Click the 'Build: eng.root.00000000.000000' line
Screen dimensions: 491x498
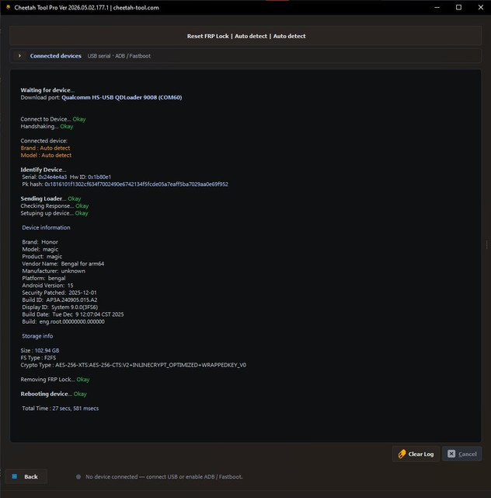tap(64, 321)
